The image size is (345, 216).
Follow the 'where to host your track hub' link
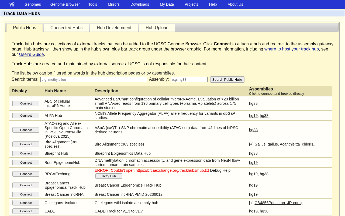292,49
